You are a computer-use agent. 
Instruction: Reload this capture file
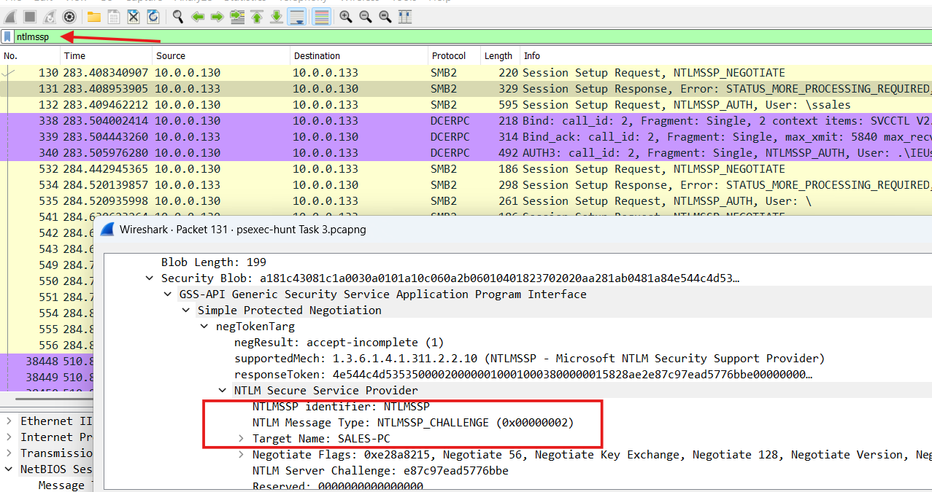(152, 16)
